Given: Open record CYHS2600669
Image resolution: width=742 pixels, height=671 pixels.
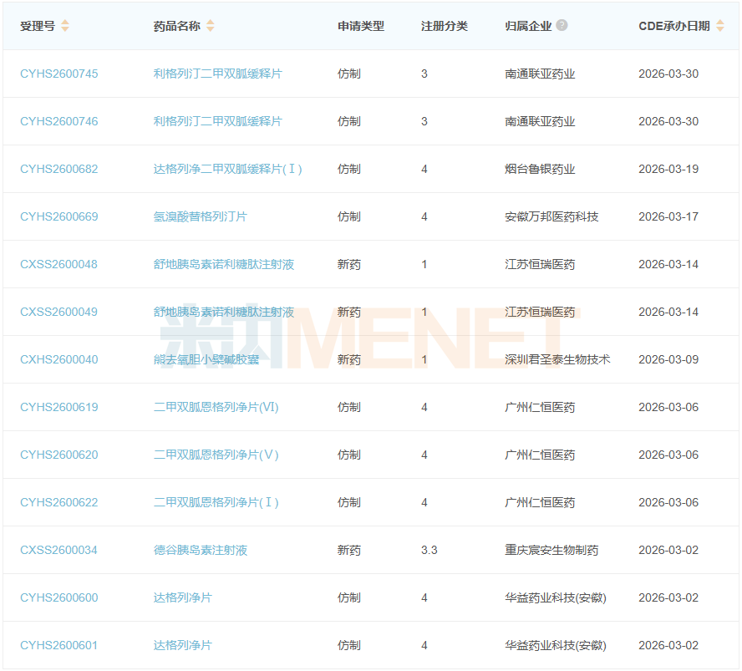Looking at the screenshot, I should coord(58,216).
